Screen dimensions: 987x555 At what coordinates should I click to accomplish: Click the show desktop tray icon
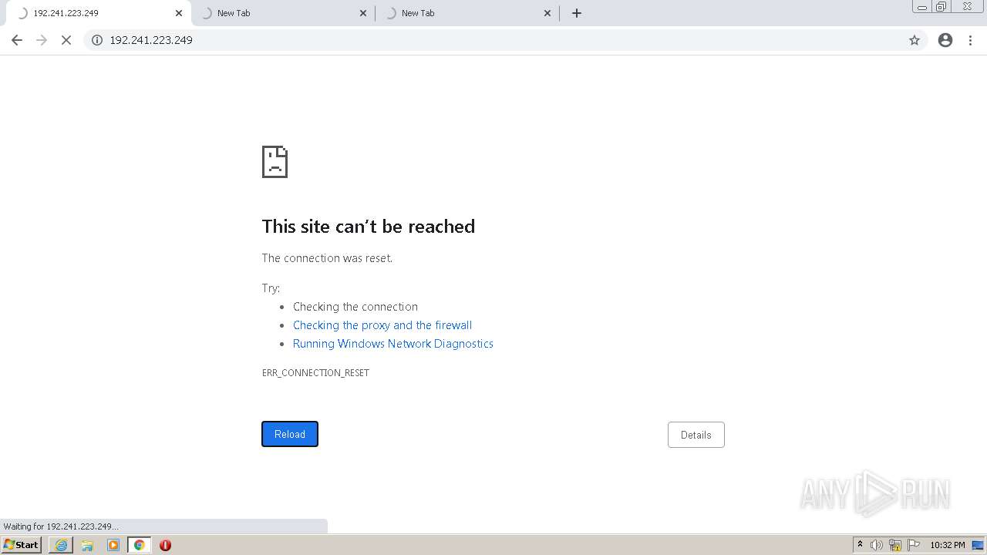979,545
